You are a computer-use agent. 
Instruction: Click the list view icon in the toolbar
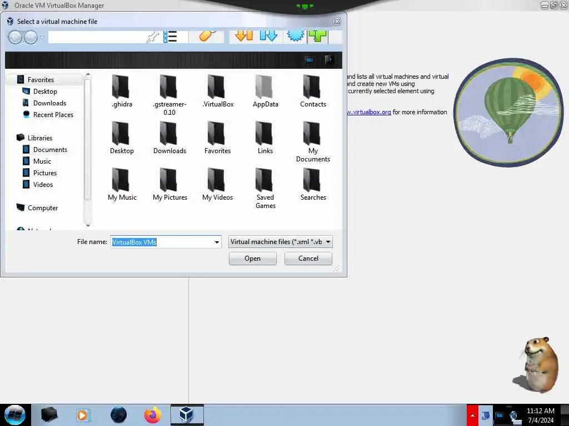(x=170, y=37)
